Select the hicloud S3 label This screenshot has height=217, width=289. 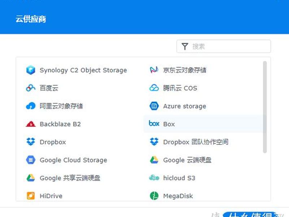179,178
